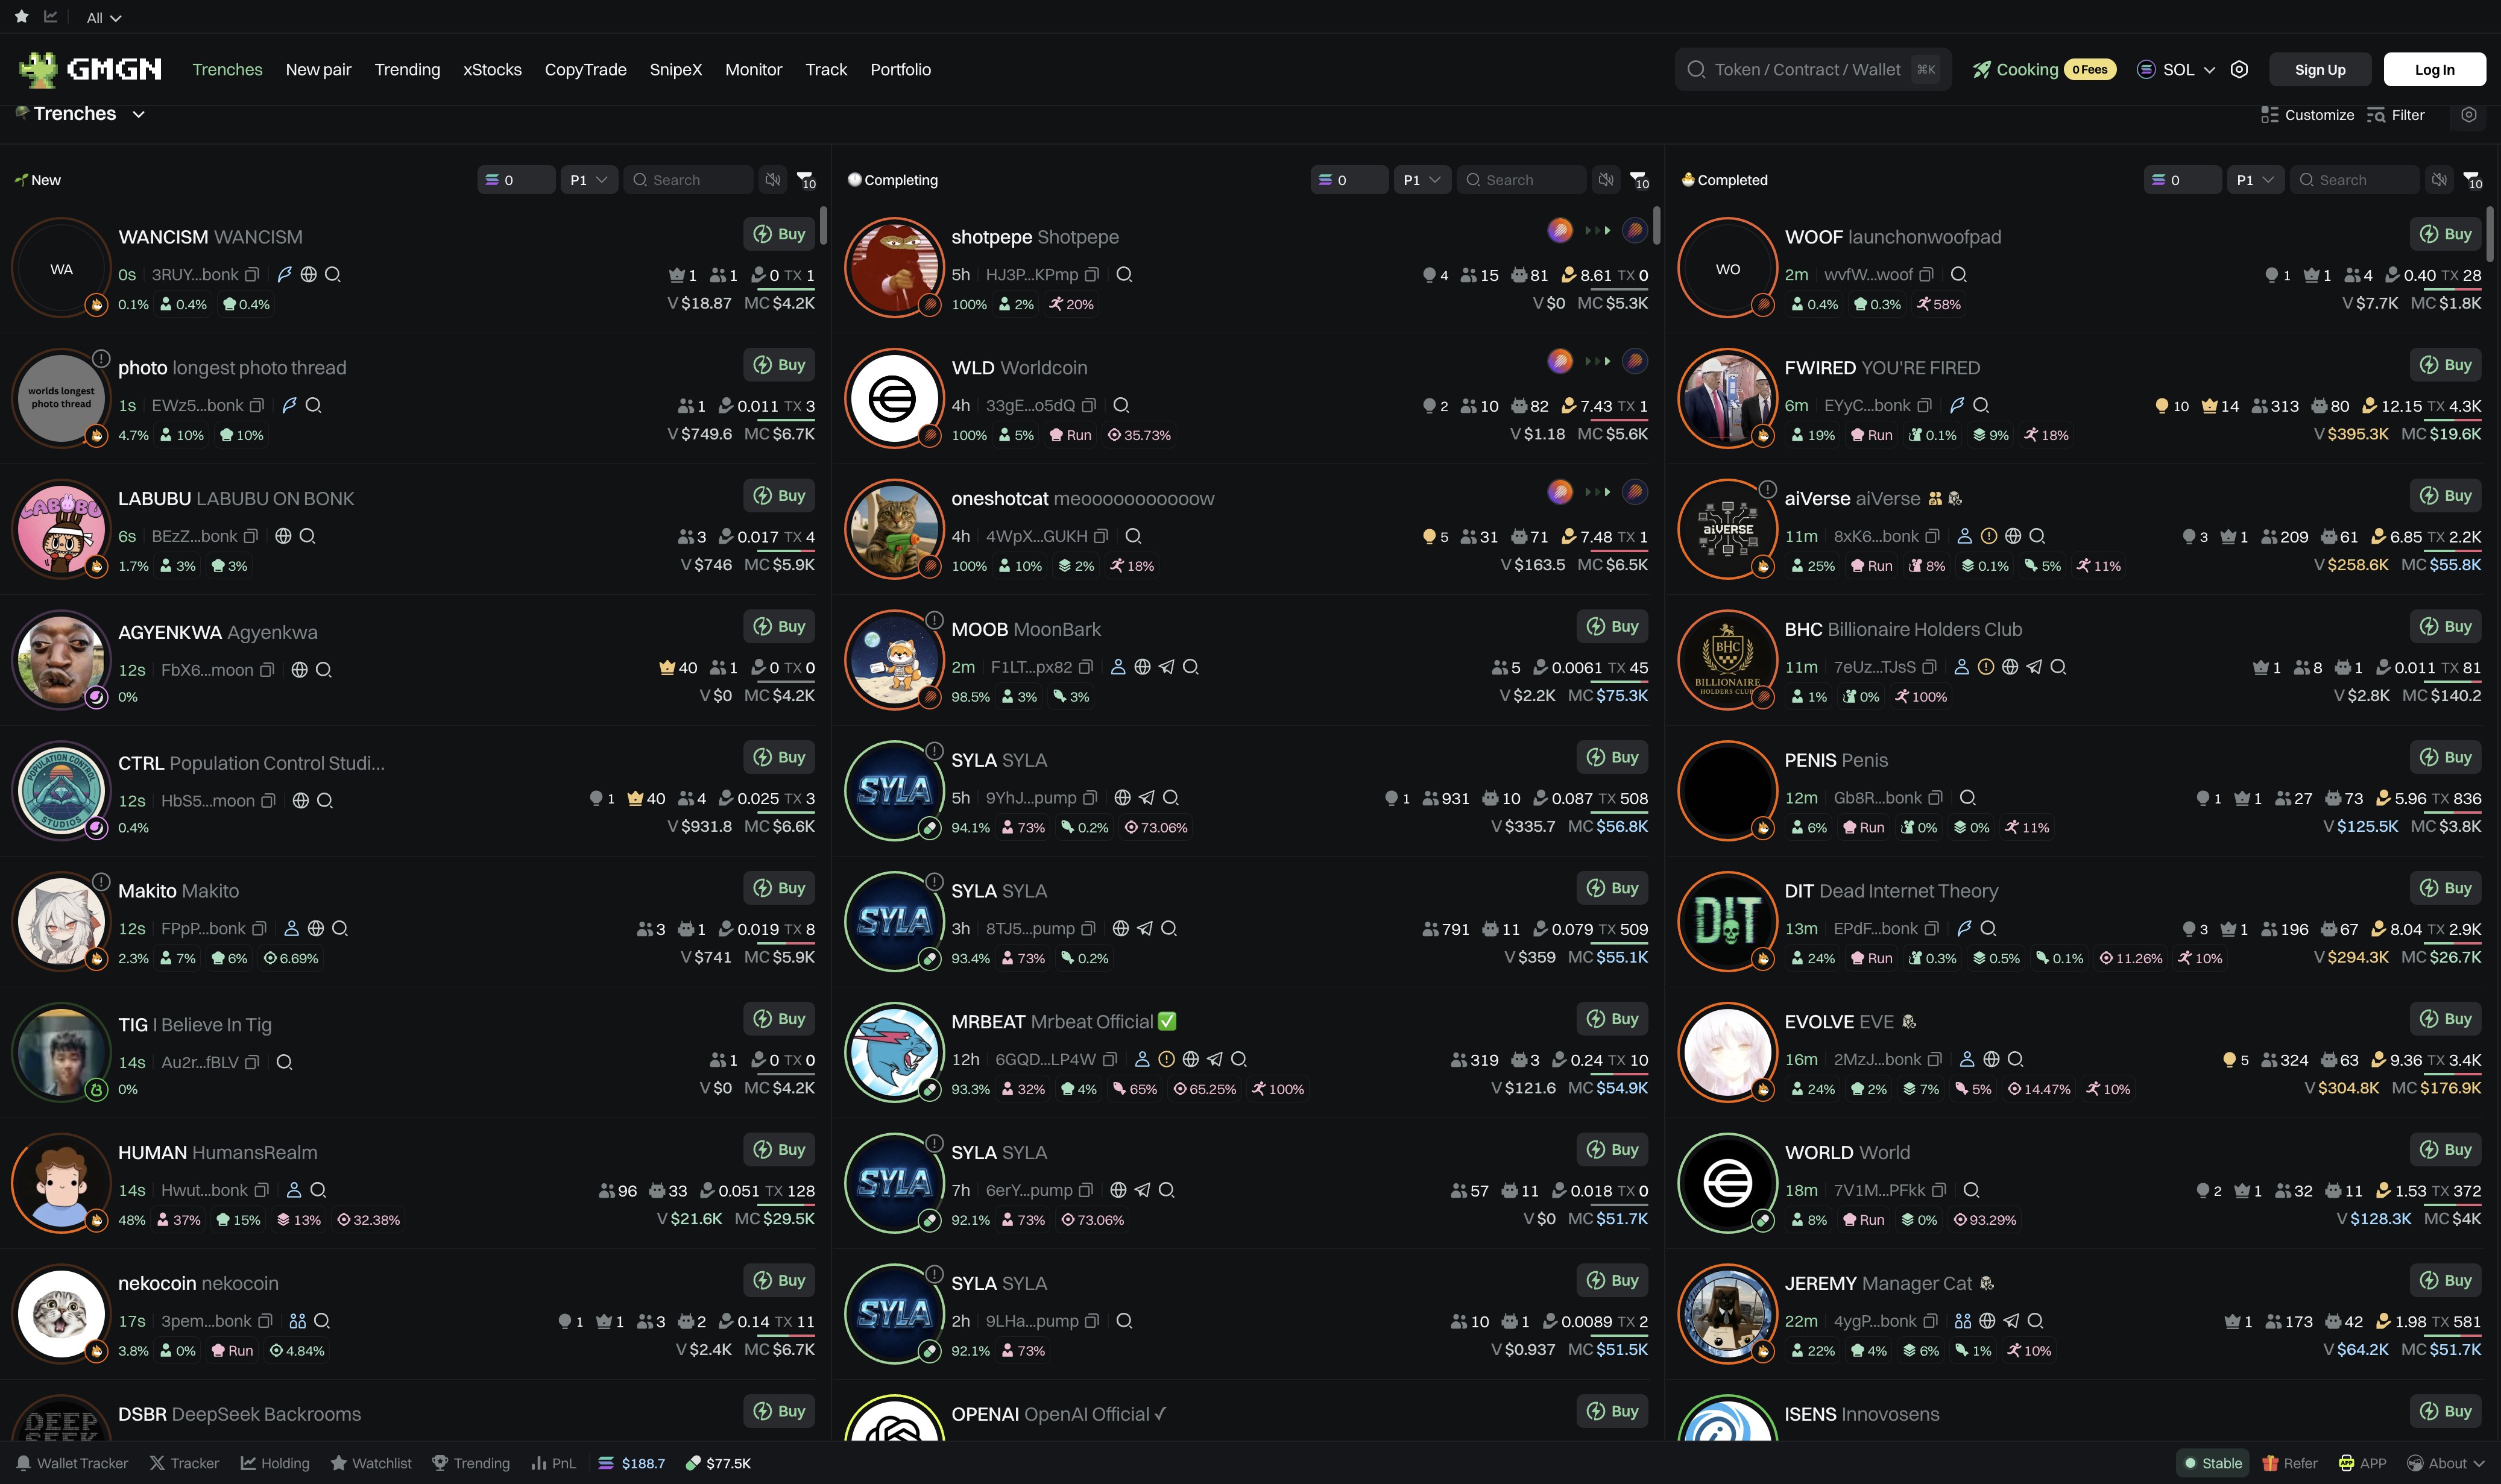
Task: Switch to the CopyTrade tab
Action: [585, 70]
